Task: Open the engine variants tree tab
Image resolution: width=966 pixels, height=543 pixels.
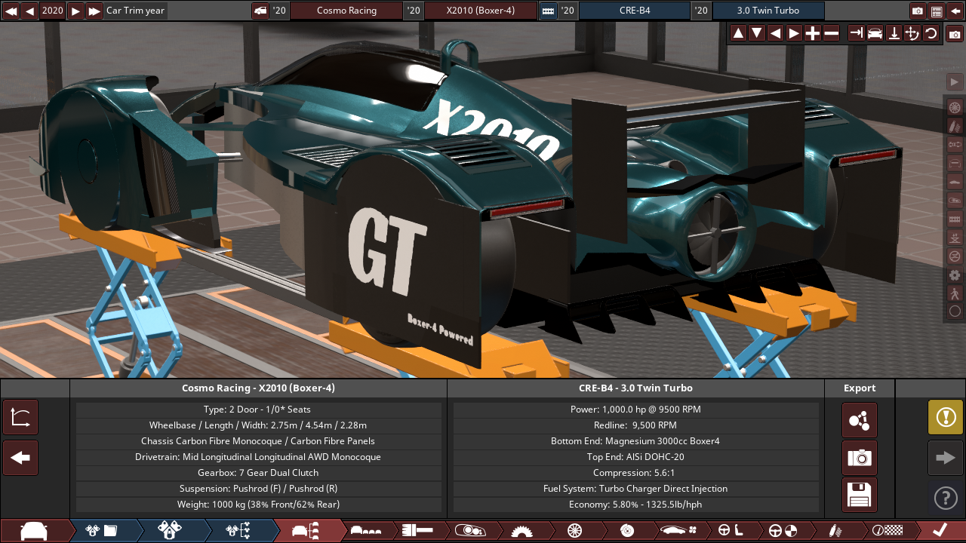Action: tap(238, 531)
